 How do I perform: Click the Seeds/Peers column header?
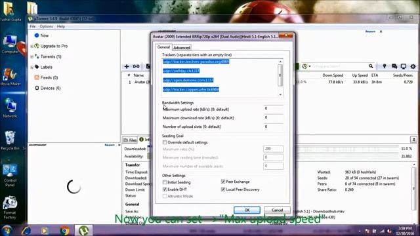click(402, 75)
